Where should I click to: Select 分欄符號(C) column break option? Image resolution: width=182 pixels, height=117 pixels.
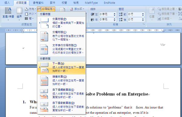tap(62, 36)
